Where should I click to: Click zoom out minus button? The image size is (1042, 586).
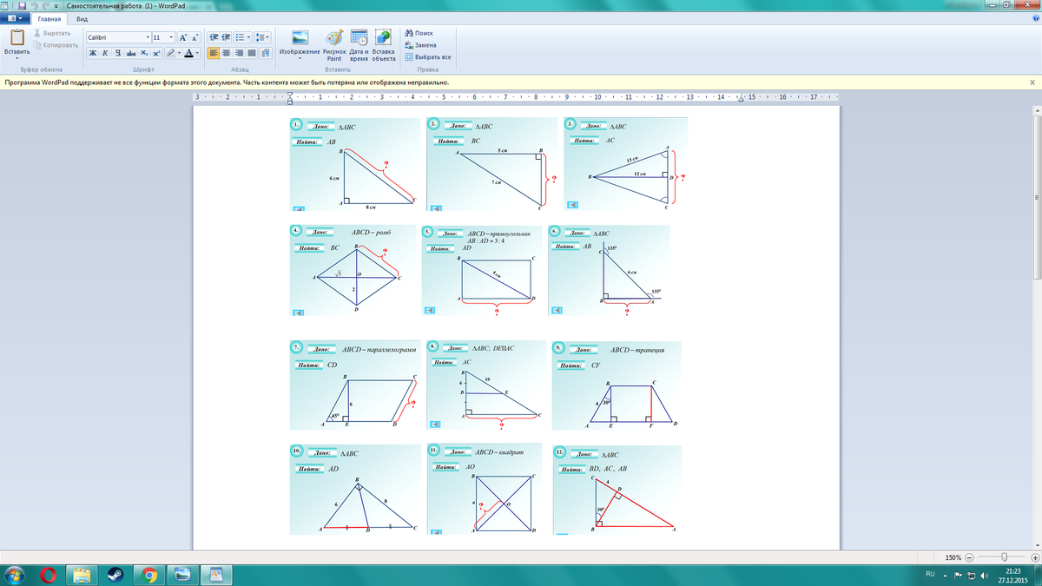pyautogui.click(x=969, y=556)
